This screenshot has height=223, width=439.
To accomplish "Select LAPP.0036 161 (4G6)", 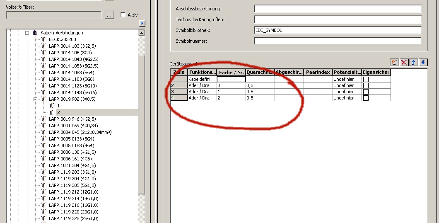I will coord(70,159).
